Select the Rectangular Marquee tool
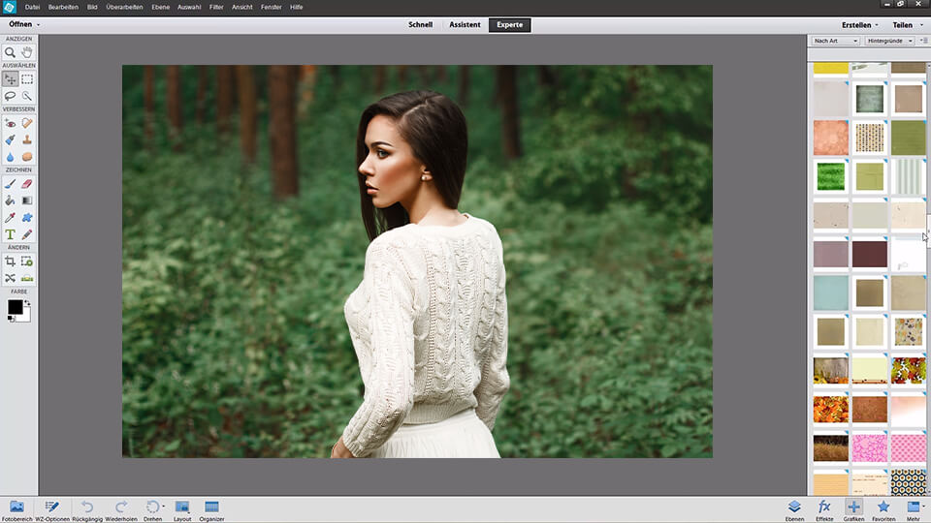The width and height of the screenshot is (931, 523). (x=27, y=78)
